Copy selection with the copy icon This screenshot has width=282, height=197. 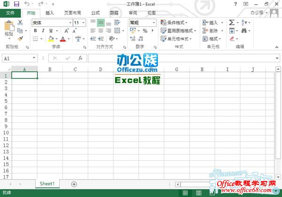point(20,30)
